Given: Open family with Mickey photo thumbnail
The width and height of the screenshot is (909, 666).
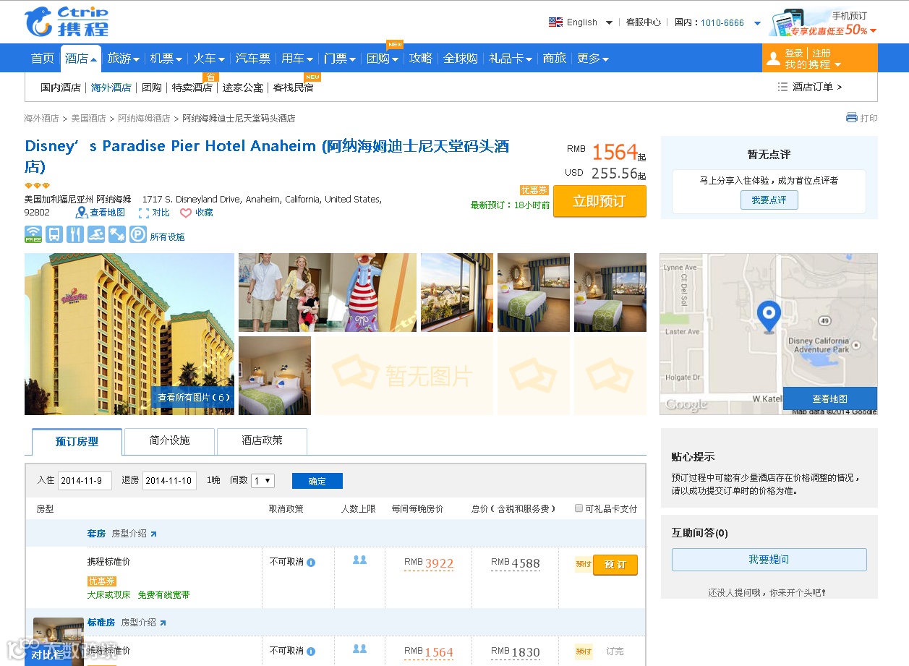Looking at the screenshot, I should click(x=328, y=292).
